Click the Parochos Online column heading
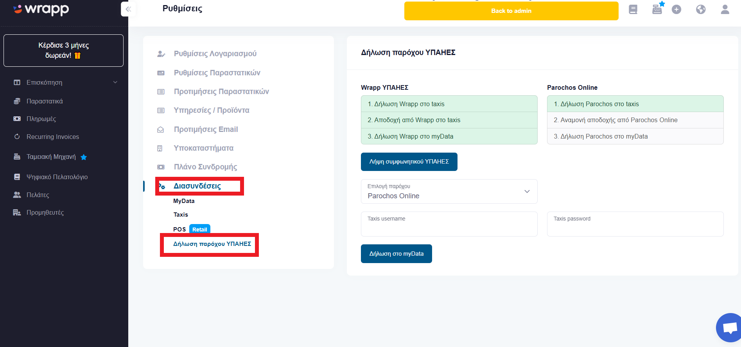 click(572, 87)
